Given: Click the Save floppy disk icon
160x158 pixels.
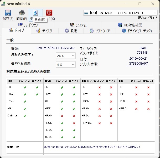Looking at the screenshot, I should (8, 13).
